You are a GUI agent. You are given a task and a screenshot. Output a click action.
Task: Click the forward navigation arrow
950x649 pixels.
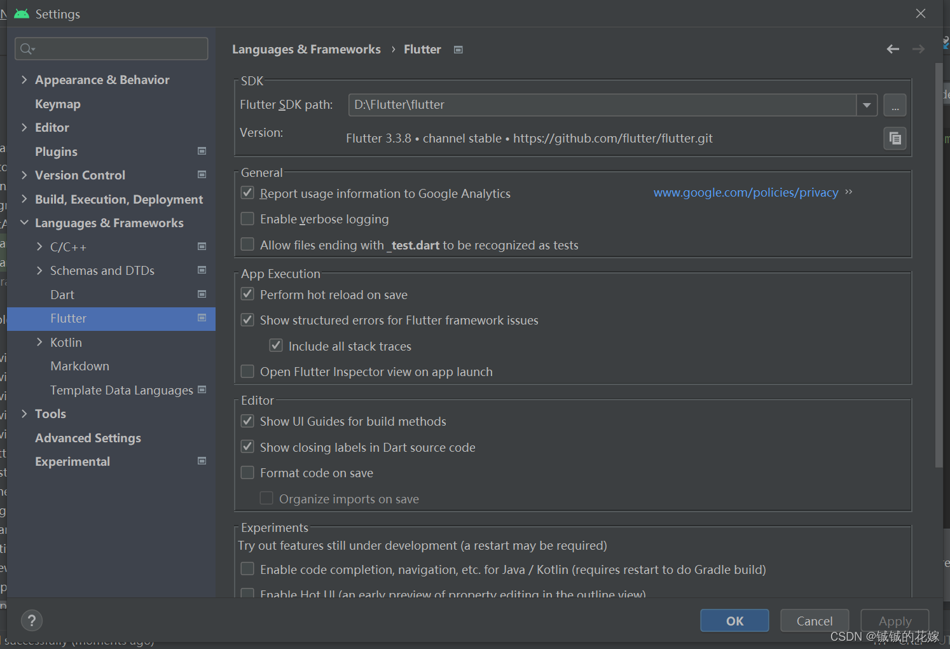918,49
